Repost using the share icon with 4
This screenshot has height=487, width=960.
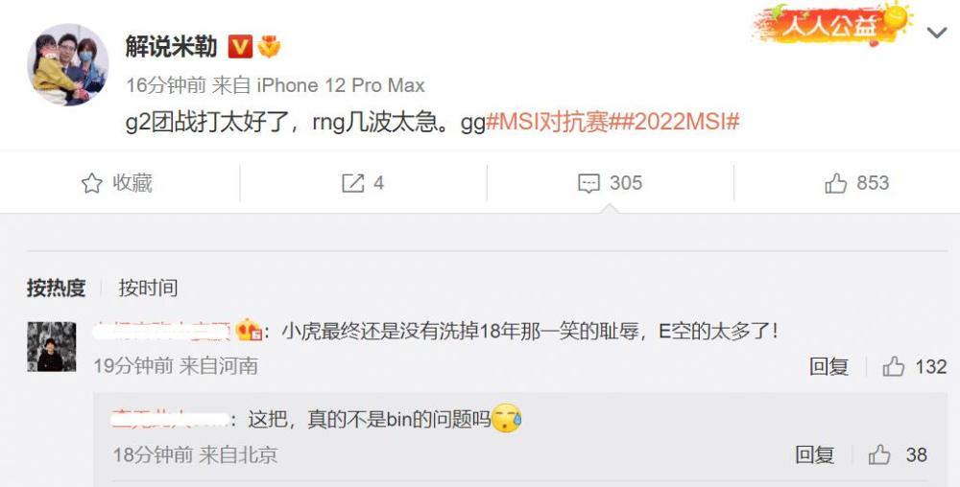[x=363, y=183]
